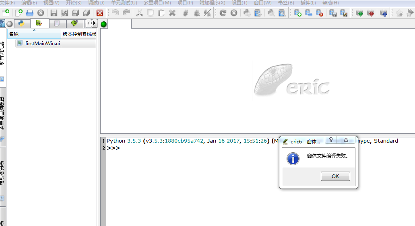Open the 项目(P) menu
This screenshot has width=415, height=226.
[185, 3]
